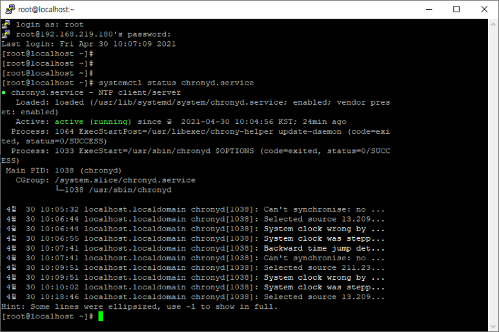Click the '1038 /usr/sbin/chronyd' tree entry

[117, 190]
